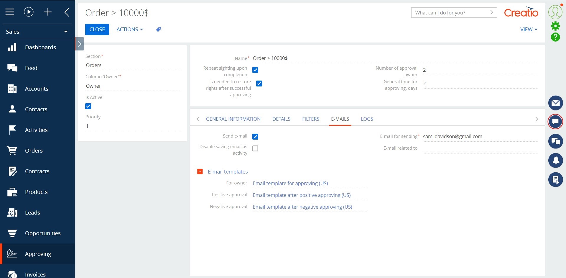Collapse the E-mail templates section
Viewport: 566px width, 278px height.
(x=200, y=171)
